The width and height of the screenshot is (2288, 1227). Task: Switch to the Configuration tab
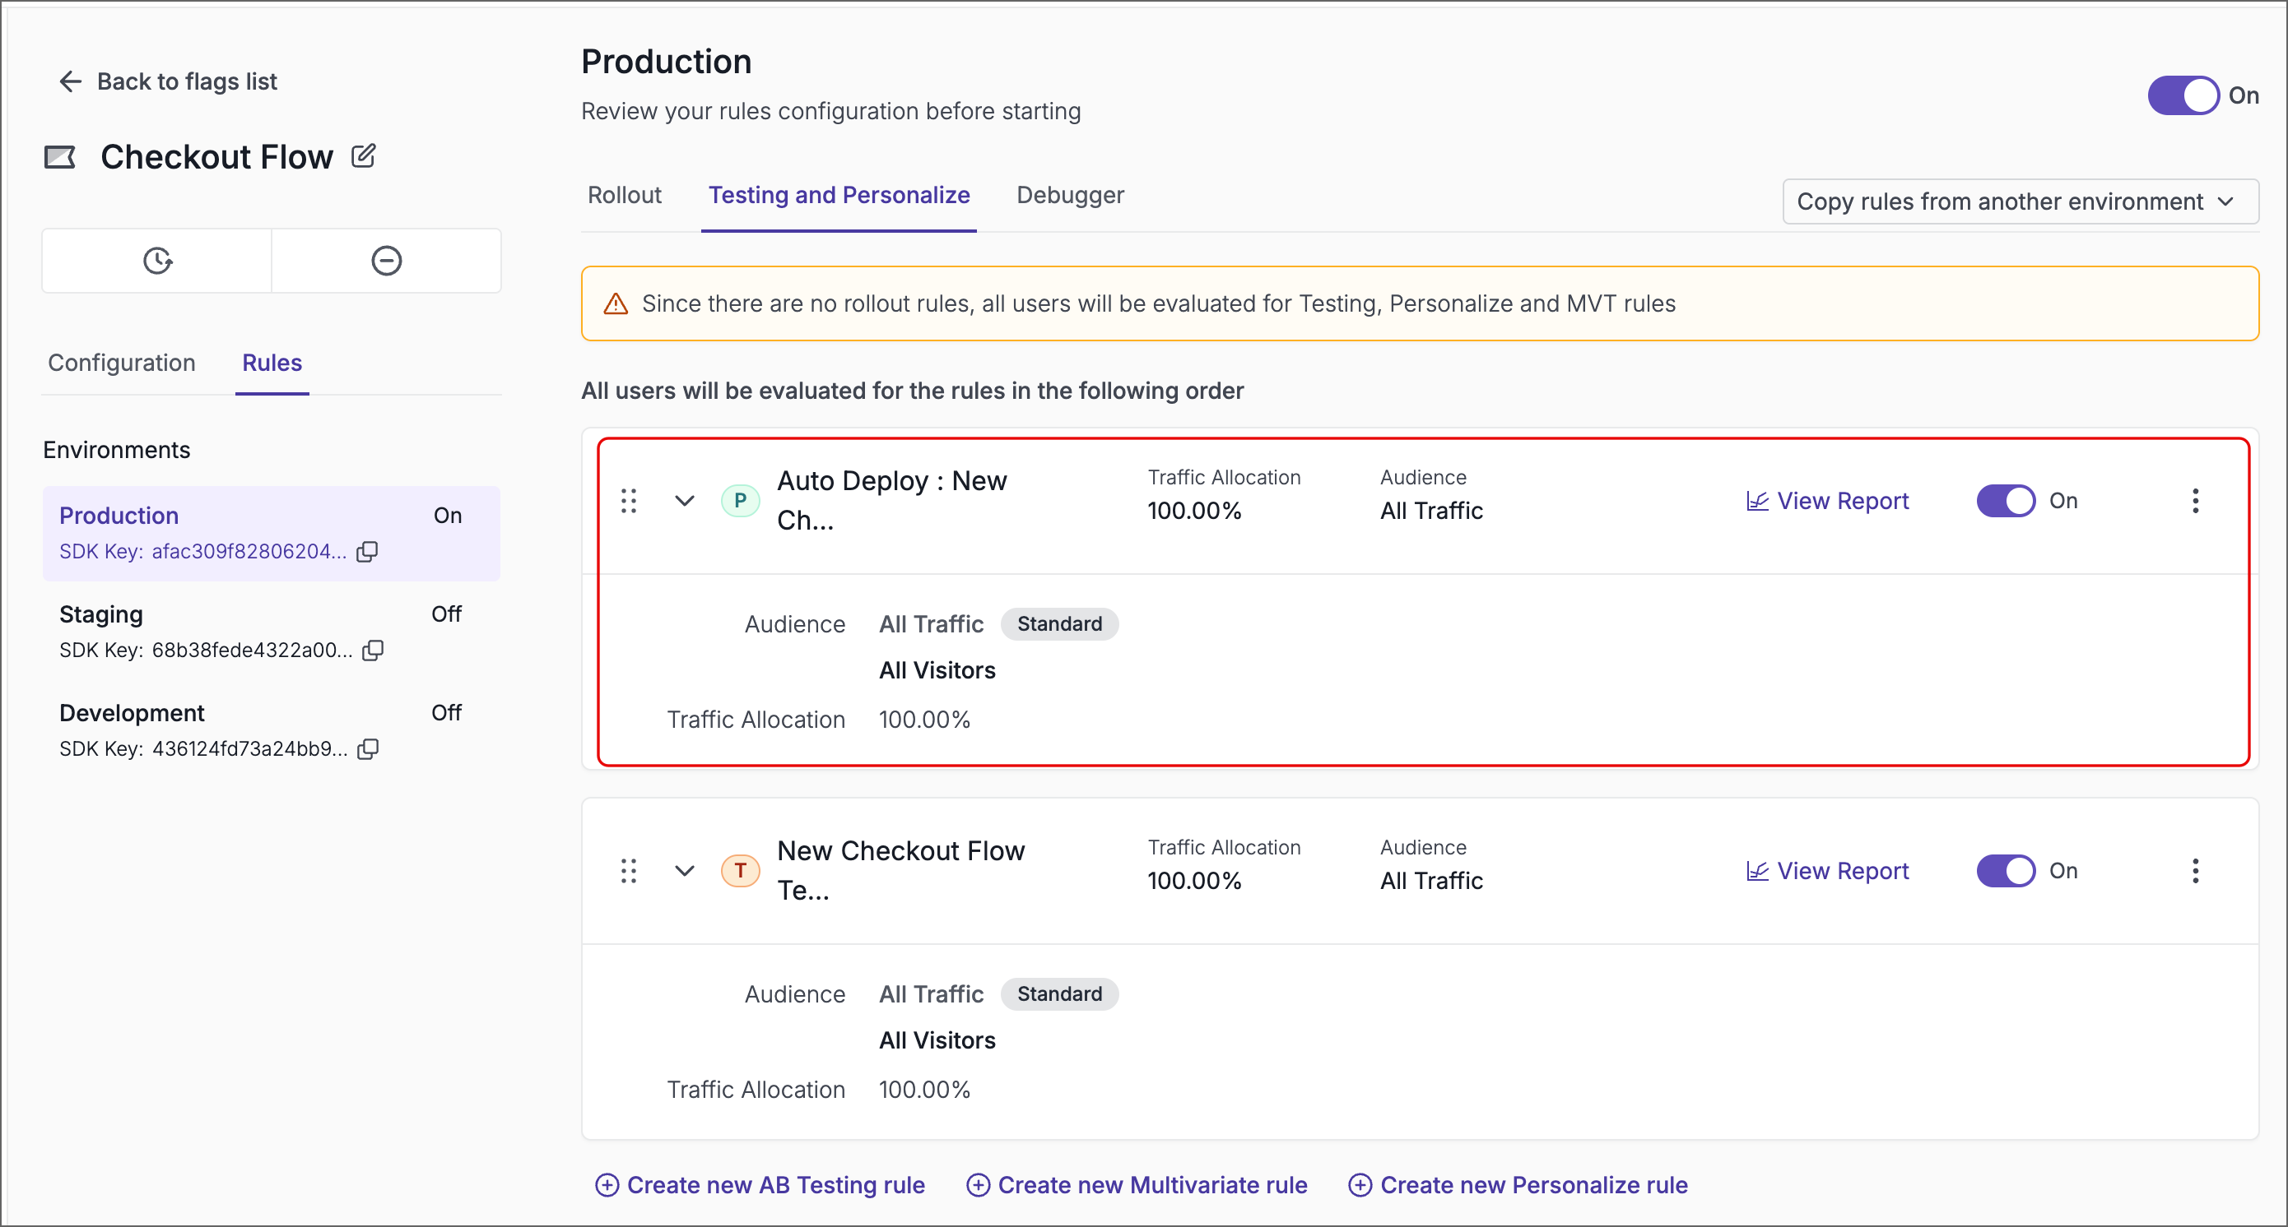(x=122, y=363)
